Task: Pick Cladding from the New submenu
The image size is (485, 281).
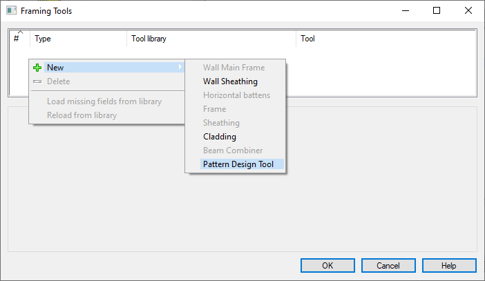Action: pyautogui.click(x=219, y=137)
